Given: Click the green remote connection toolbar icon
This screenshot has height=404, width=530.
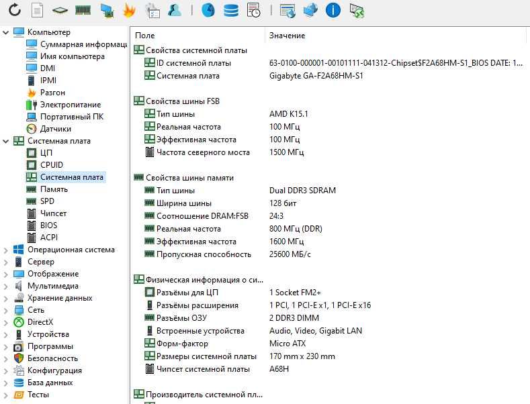Looking at the screenshot, I should pyautogui.click(x=357, y=11).
